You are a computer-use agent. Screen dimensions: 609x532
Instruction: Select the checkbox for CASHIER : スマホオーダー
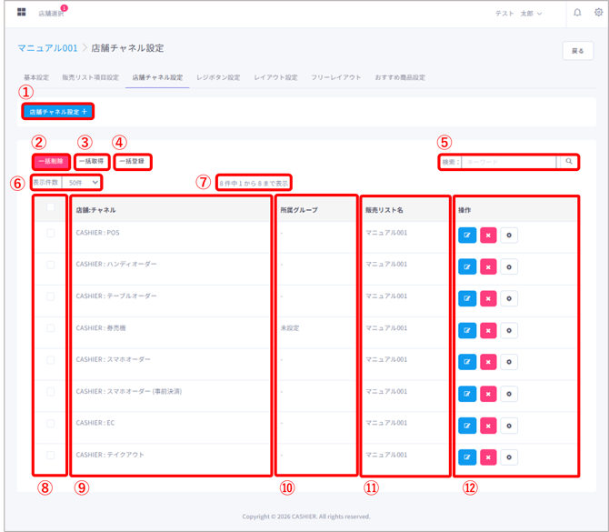coord(51,360)
